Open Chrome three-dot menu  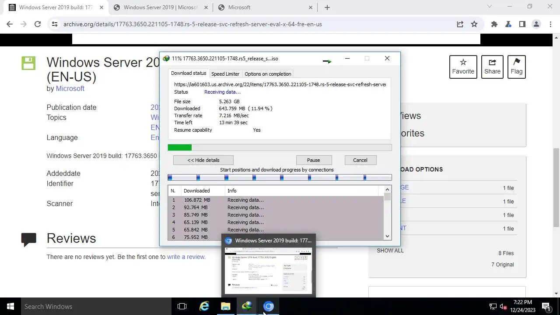pyautogui.click(x=550, y=24)
